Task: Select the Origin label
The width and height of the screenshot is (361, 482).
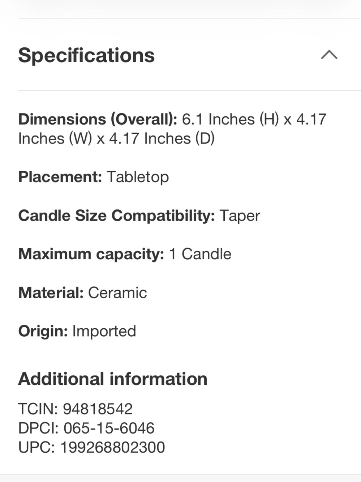Action: click(x=43, y=331)
